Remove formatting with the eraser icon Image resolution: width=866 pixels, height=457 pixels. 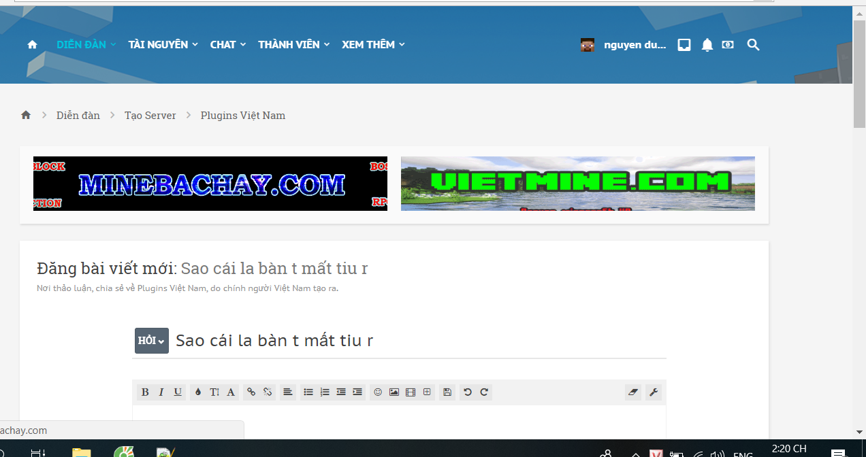coord(632,392)
